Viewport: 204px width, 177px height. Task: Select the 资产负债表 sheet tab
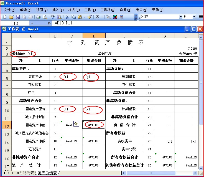[x=48, y=173]
